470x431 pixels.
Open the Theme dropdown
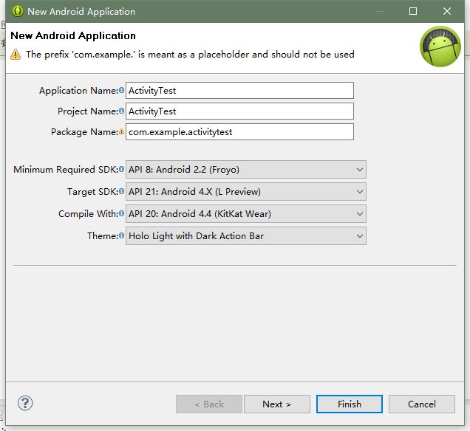pyautogui.click(x=246, y=236)
